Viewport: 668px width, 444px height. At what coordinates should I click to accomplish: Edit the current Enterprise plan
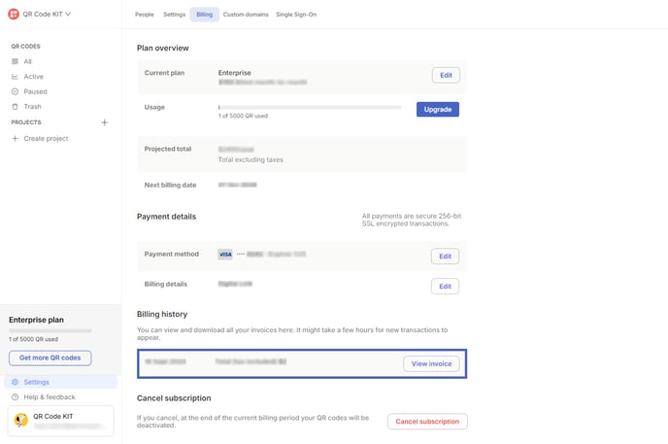click(x=446, y=75)
